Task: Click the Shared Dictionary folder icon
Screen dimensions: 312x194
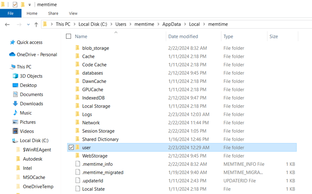Action: coord(77,139)
